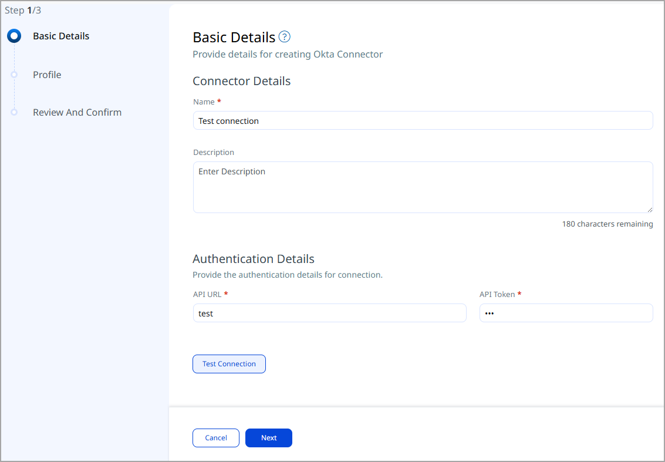This screenshot has width=665, height=462.
Task: Grab the Description textarea resize handle
Action: (650, 210)
